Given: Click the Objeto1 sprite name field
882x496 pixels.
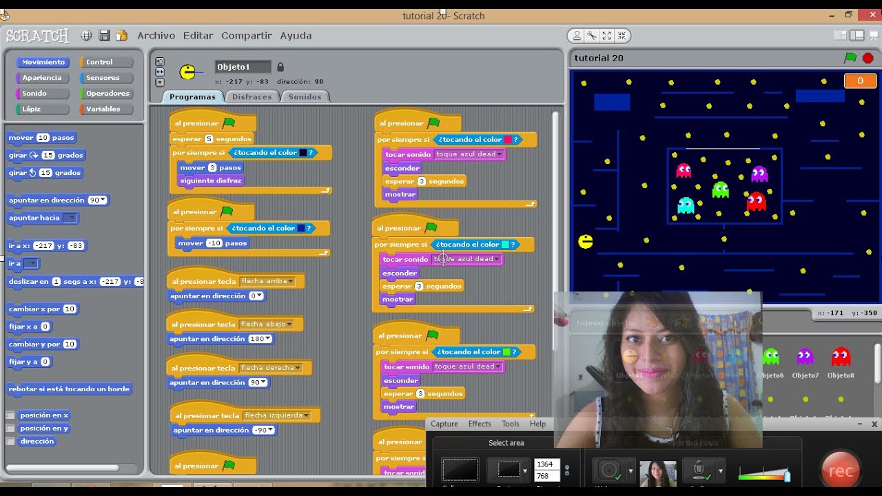Looking at the screenshot, I should tap(243, 67).
